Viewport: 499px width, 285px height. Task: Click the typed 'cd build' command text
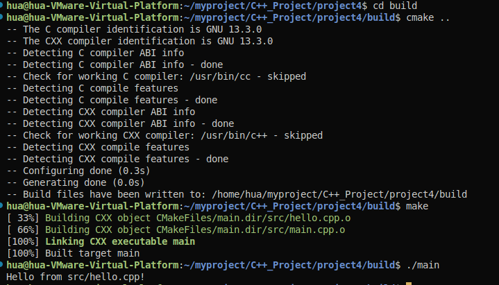tap(395, 6)
